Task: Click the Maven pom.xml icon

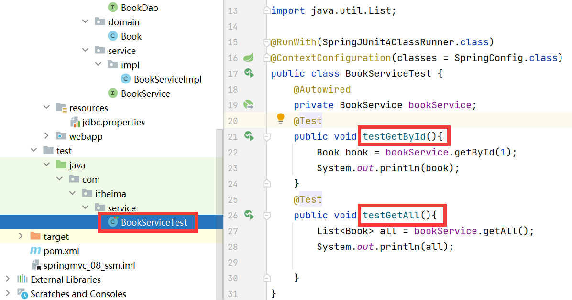Action: point(35,250)
